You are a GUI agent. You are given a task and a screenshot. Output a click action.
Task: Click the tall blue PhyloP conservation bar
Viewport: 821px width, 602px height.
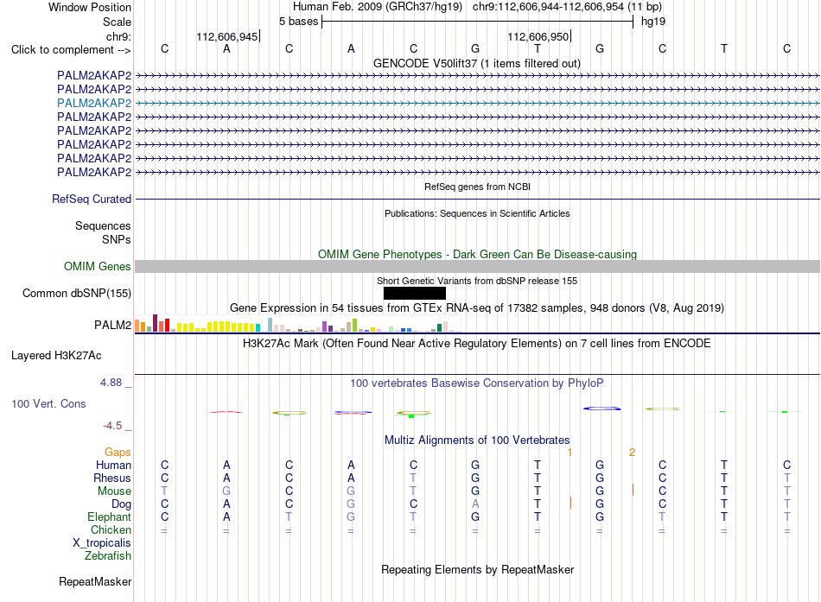602,409
